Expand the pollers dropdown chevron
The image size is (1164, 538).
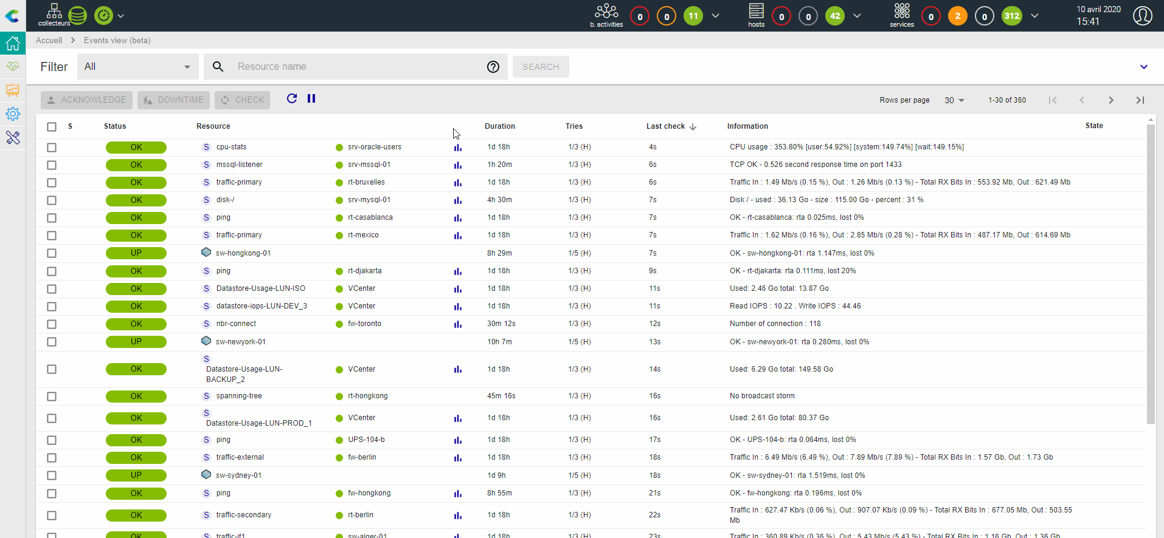[121, 16]
